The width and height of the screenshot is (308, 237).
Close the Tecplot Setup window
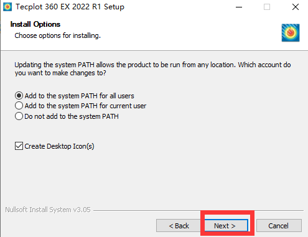click(296, 7)
